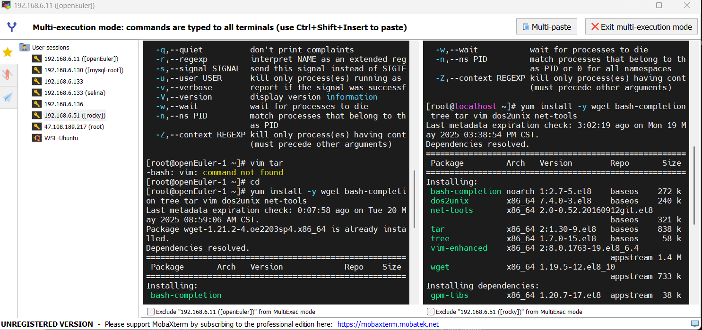The width and height of the screenshot is (702, 330).
Task: Click 'wget' package name under vim-enhanced
Action: pyautogui.click(x=440, y=267)
